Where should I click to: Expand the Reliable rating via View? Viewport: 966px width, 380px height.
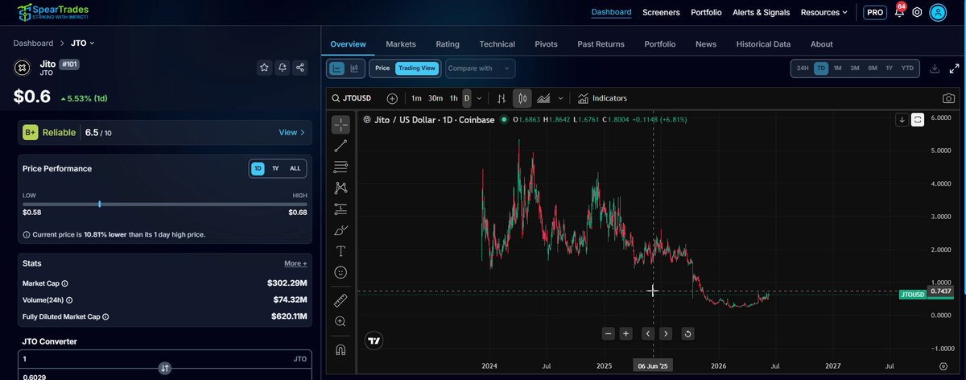click(x=291, y=132)
